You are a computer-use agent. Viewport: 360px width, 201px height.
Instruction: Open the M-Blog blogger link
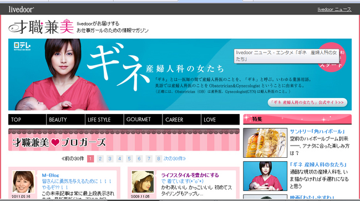coord(50,176)
